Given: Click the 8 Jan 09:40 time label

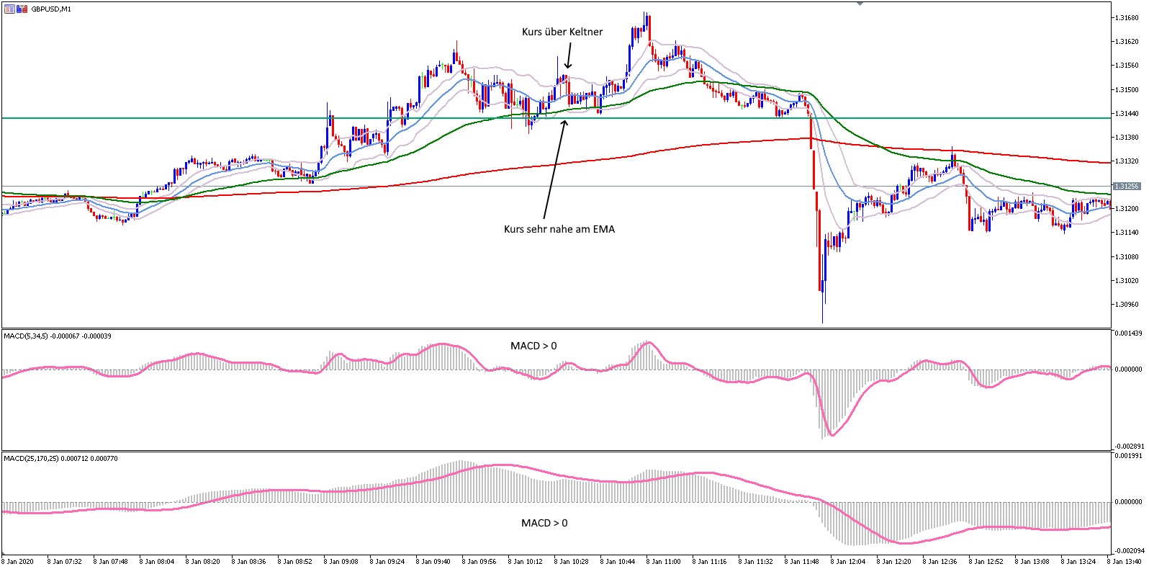Looking at the screenshot, I should pos(433,561).
